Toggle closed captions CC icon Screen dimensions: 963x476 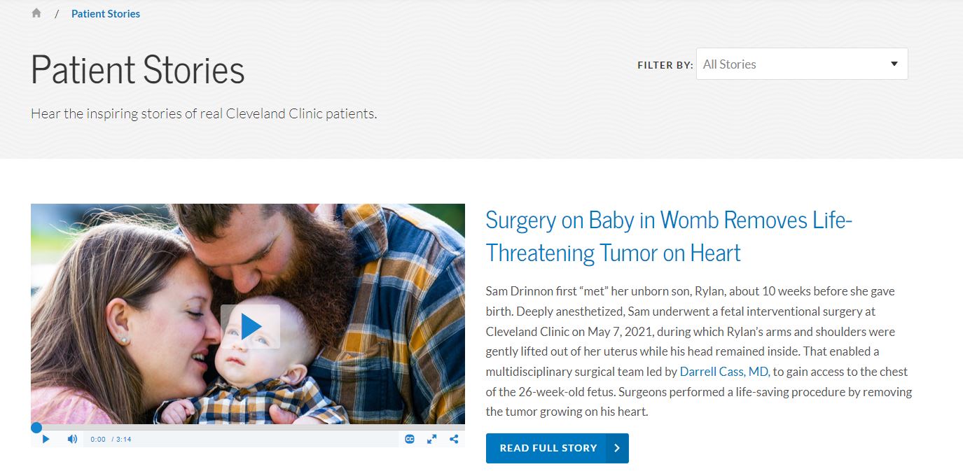[410, 439]
